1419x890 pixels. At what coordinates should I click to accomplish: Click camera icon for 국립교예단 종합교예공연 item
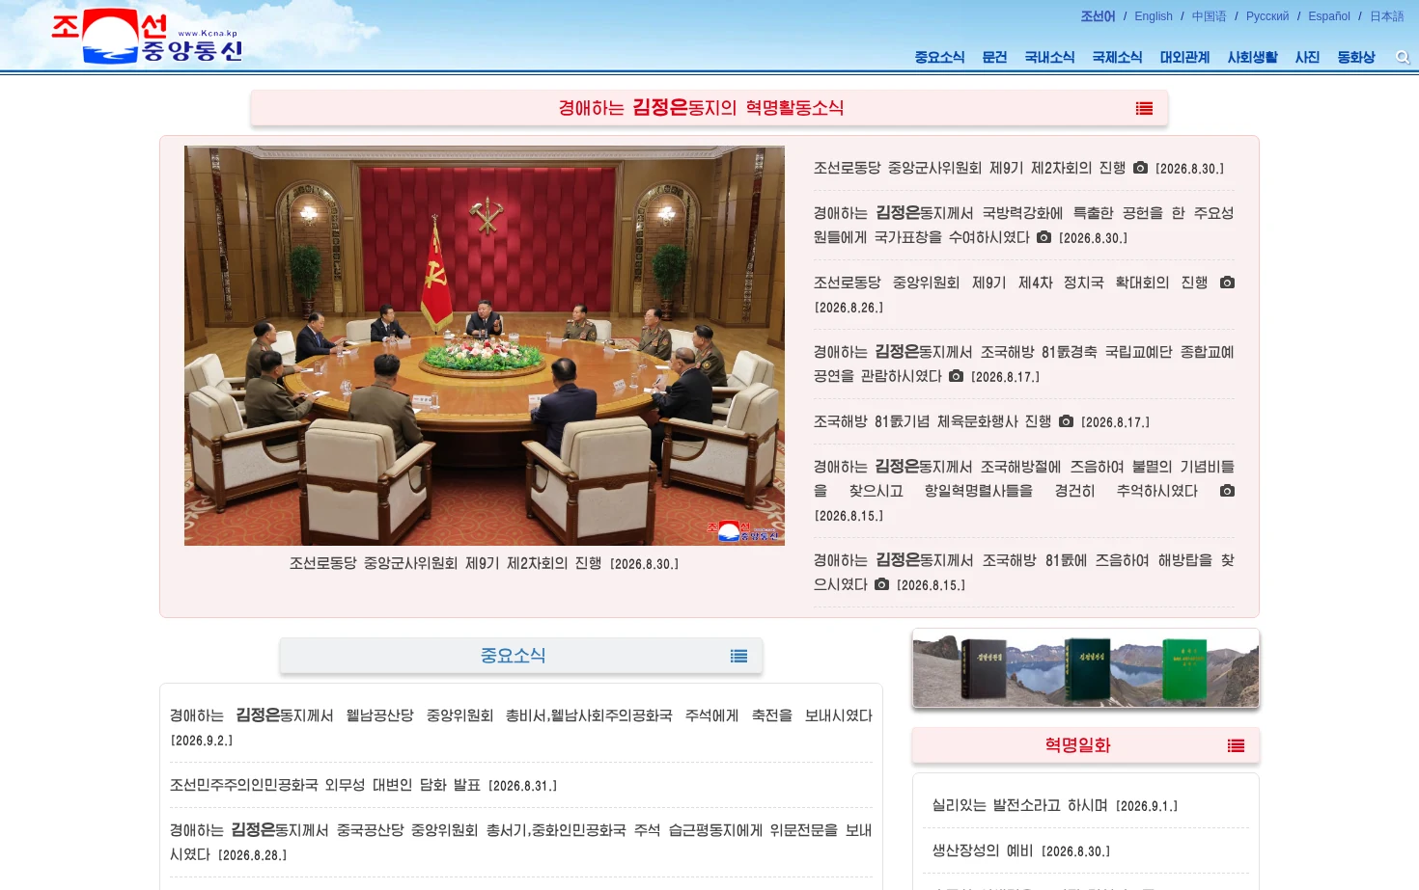956,376
